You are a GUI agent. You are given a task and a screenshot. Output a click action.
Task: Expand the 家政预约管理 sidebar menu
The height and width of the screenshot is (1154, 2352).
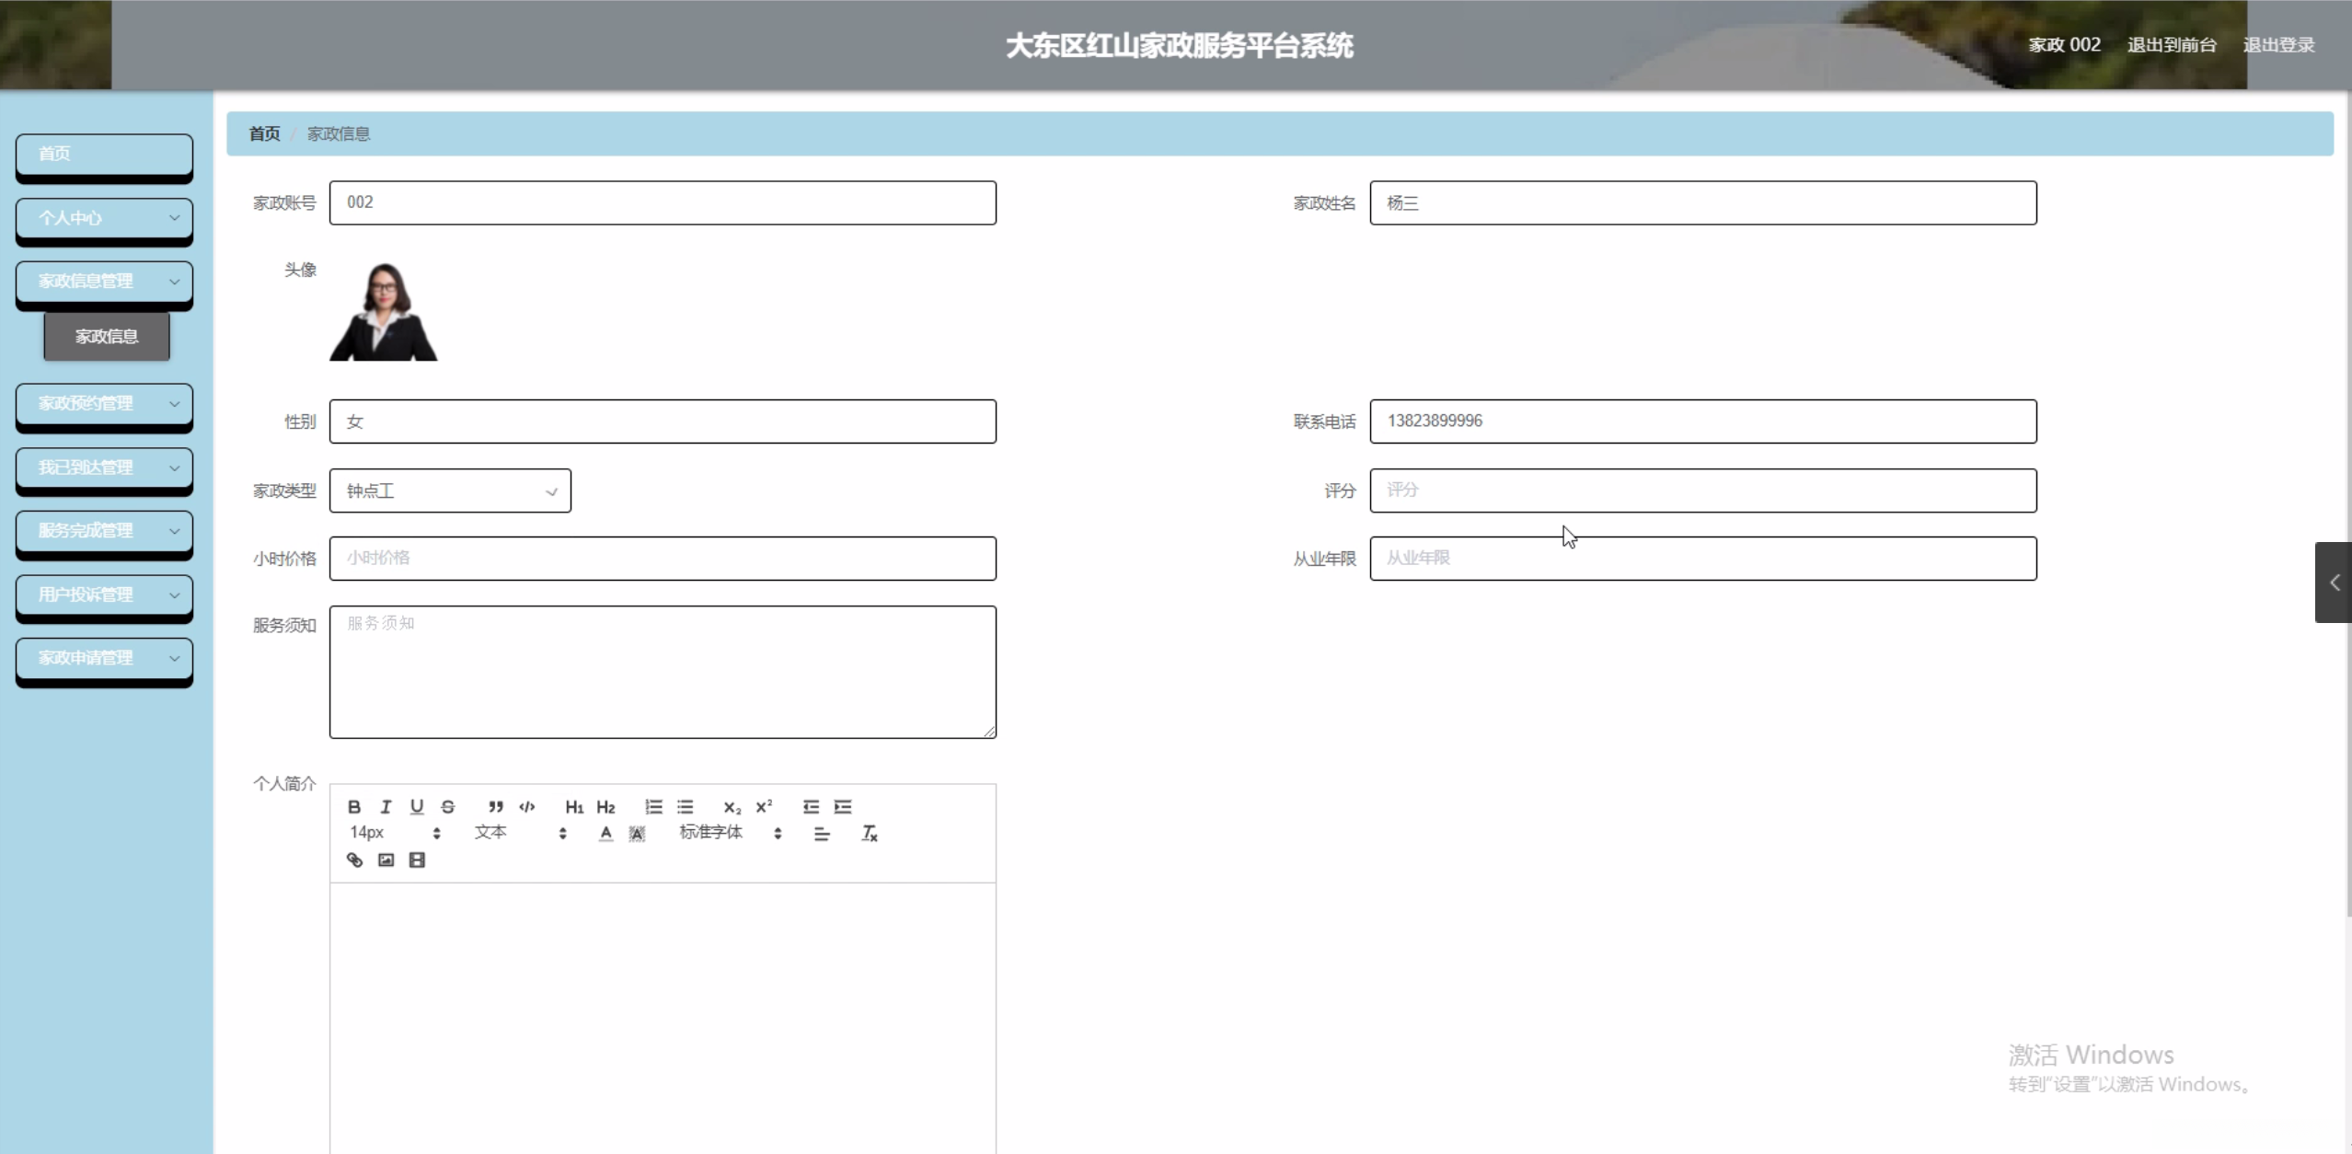tap(104, 404)
